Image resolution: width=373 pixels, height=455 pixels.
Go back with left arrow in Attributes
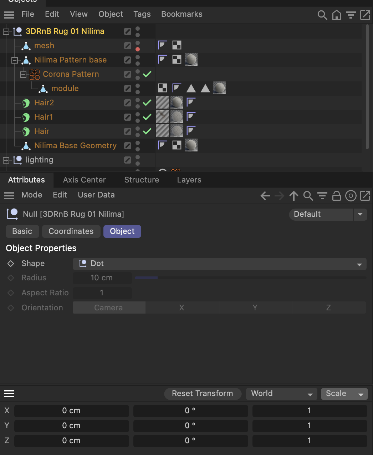pos(265,196)
